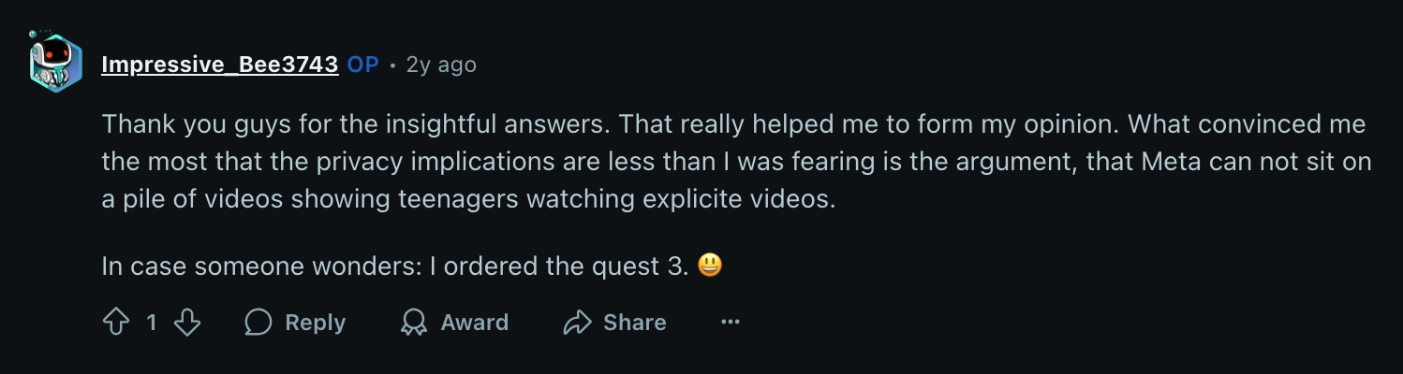
Task: Open Impressive_Bee3743's user profile link
Action: 219,65
